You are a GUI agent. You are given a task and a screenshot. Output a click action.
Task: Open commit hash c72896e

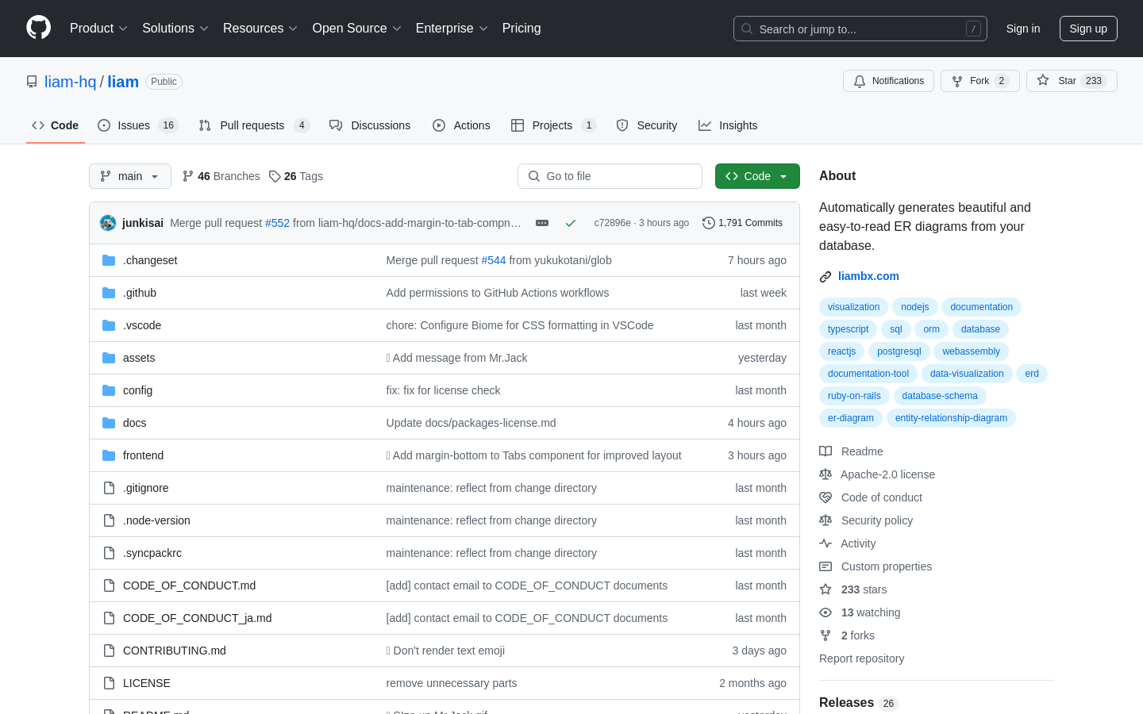coord(612,223)
